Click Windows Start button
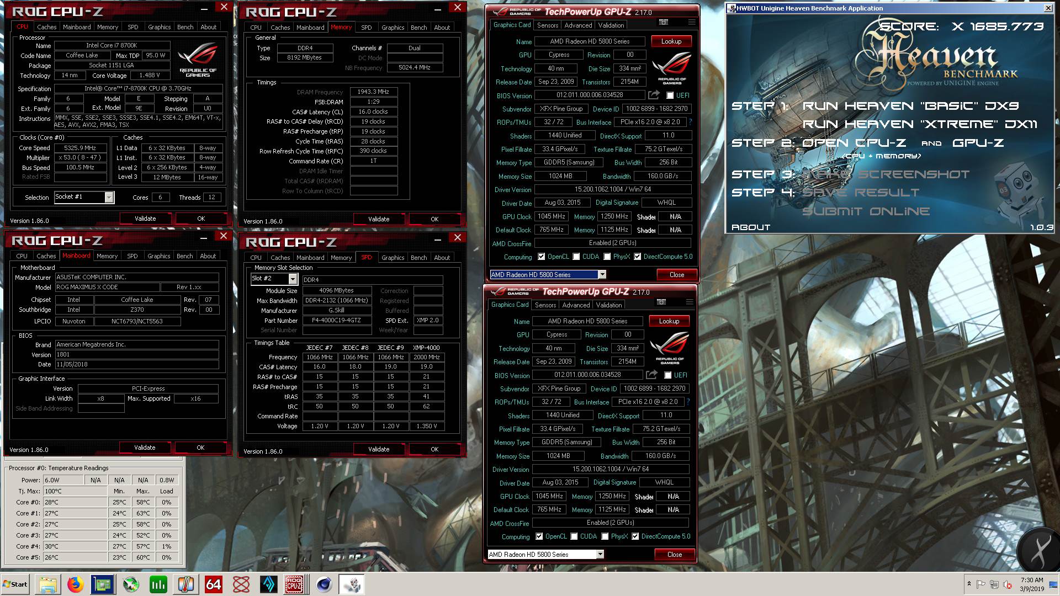Screen dimensions: 1060x596 15,584
